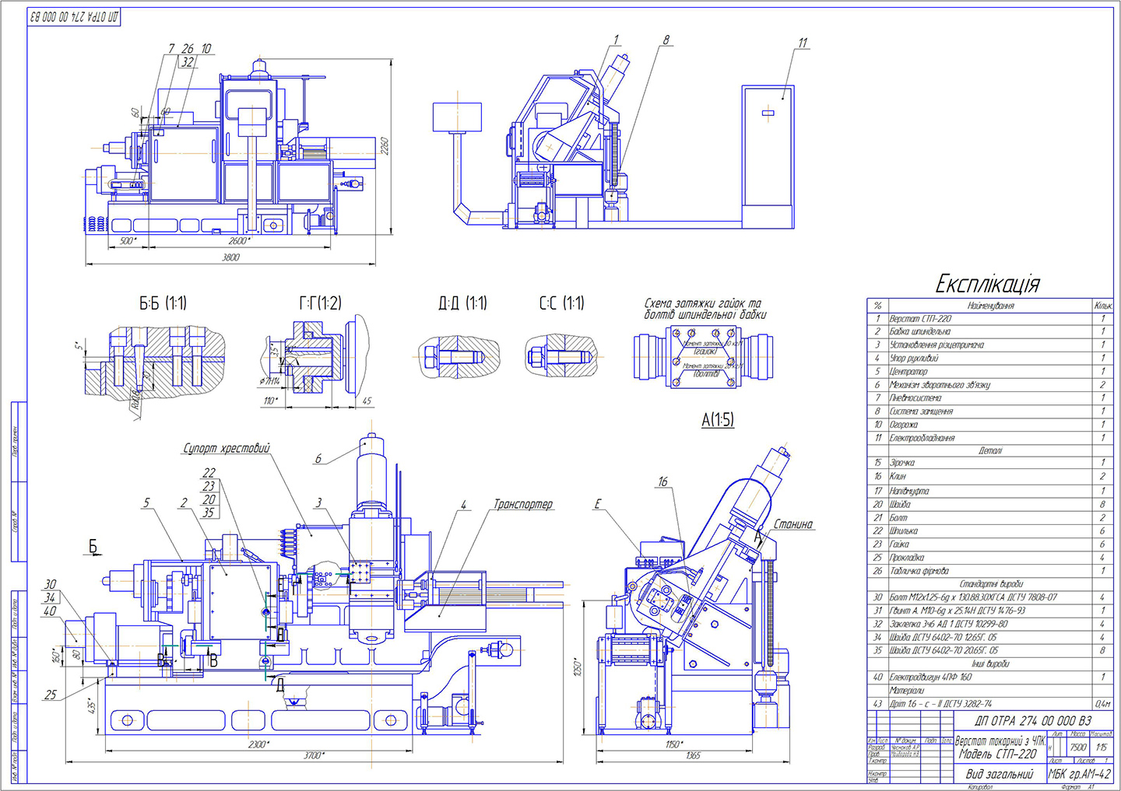
Task: Click the "Електродвигун 4ПФ 160" table row
Action: (930, 677)
